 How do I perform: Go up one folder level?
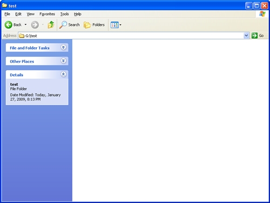click(51, 25)
